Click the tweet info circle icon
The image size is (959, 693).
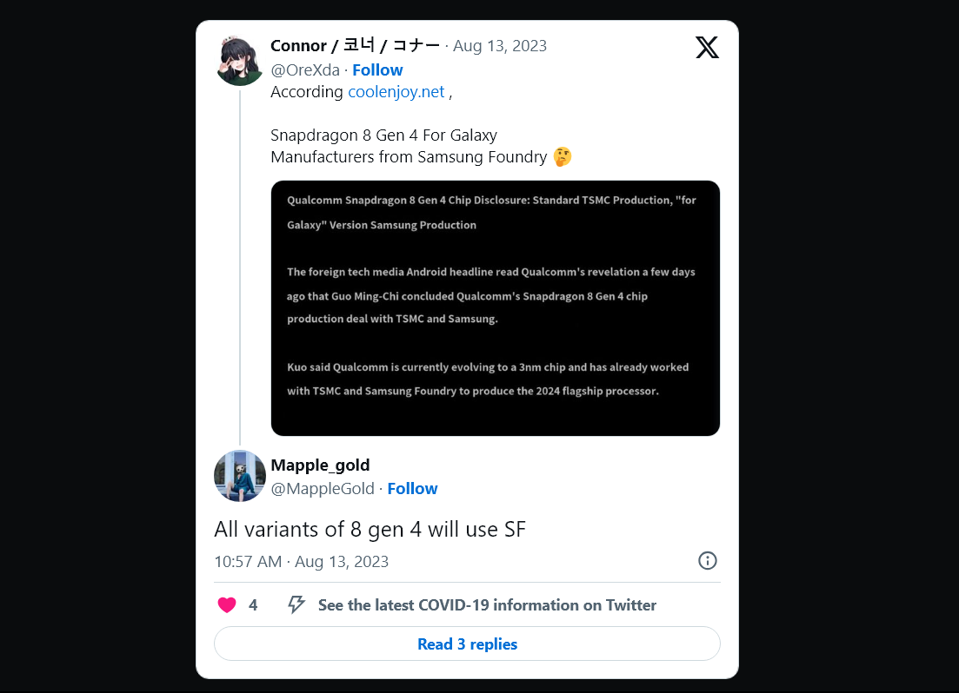pyautogui.click(x=708, y=561)
